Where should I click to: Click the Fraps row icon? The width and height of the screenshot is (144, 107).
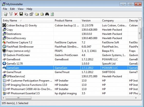tap(4, 51)
